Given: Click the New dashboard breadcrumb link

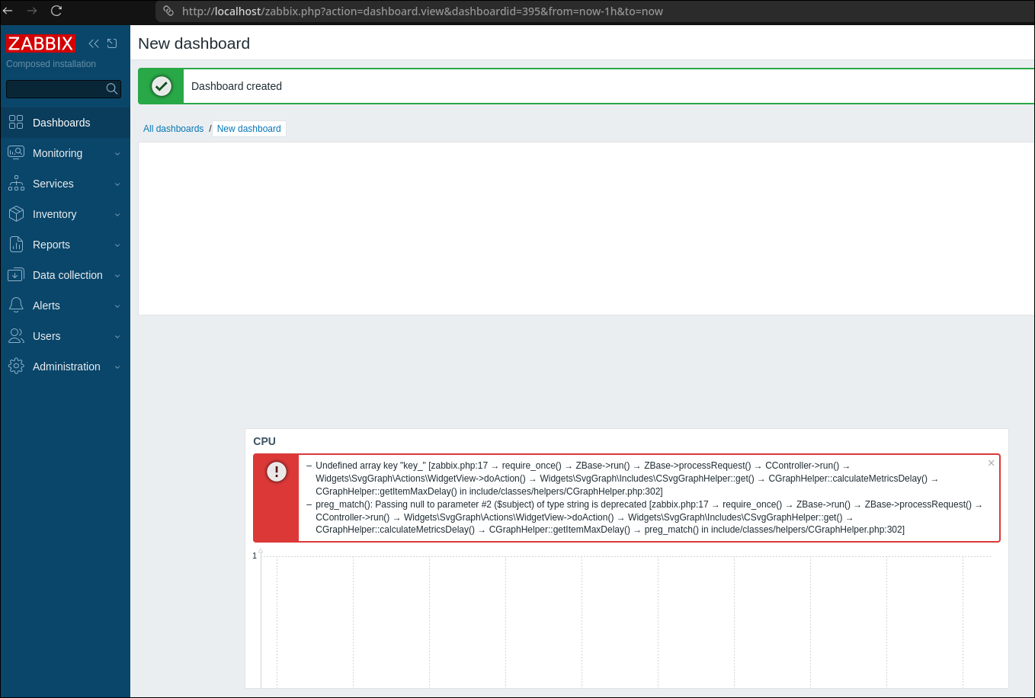Looking at the screenshot, I should 248,129.
